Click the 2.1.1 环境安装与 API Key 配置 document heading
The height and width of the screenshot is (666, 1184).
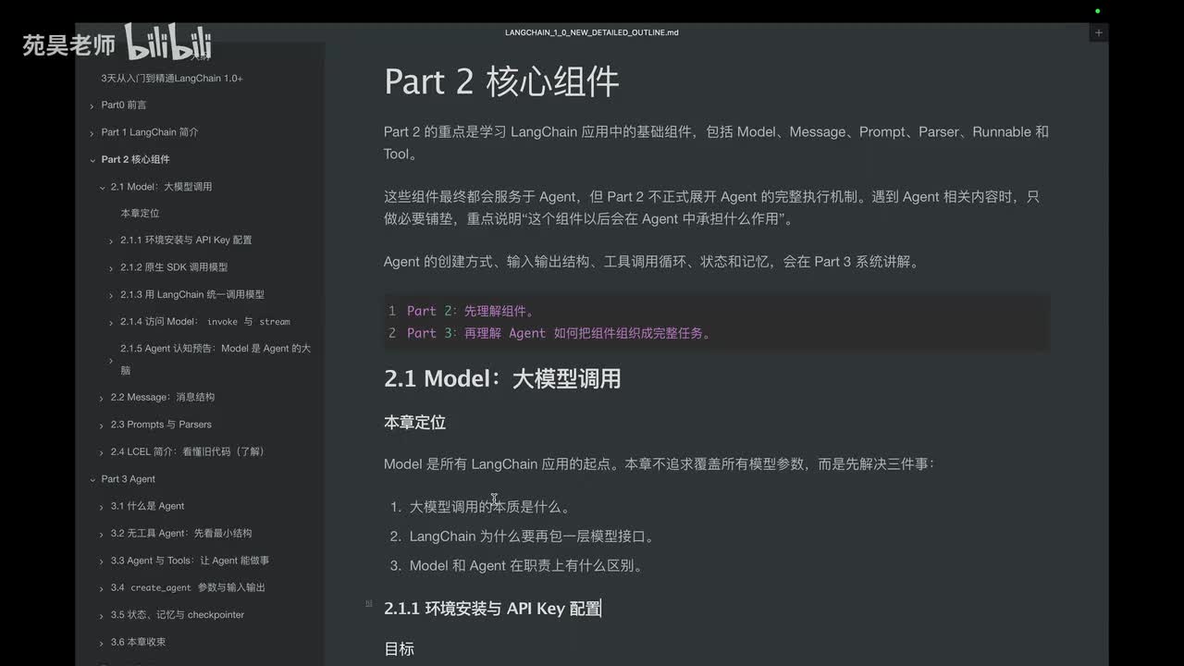(492, 609)
